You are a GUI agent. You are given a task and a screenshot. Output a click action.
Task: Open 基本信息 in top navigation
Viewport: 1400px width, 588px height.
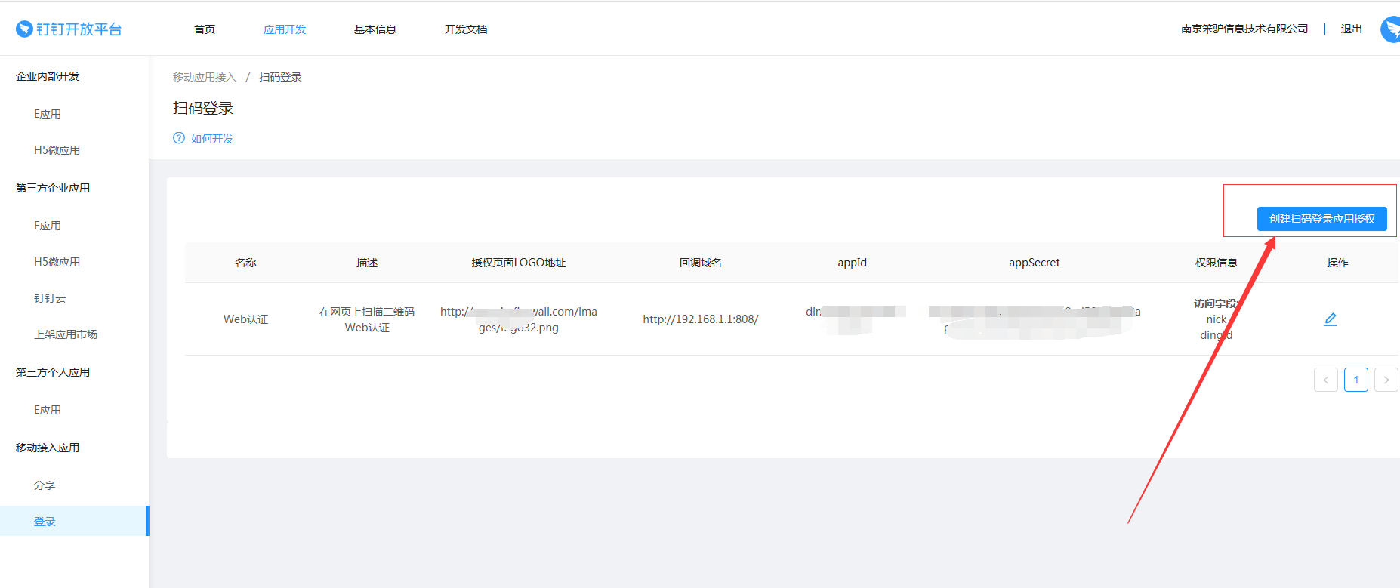(375, 29)
